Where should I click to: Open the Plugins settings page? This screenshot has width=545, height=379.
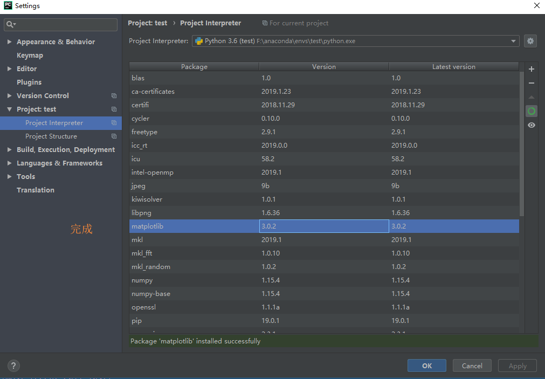pos(29,82)
